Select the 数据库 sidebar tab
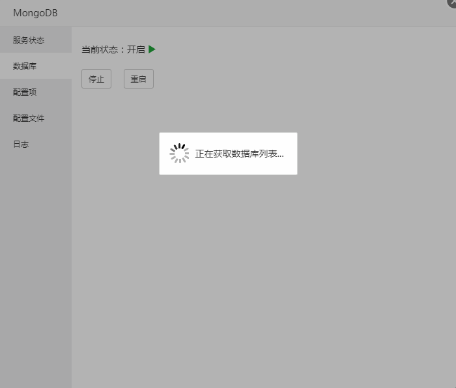This screenshot has width=456, height=388. pos(35,66)
